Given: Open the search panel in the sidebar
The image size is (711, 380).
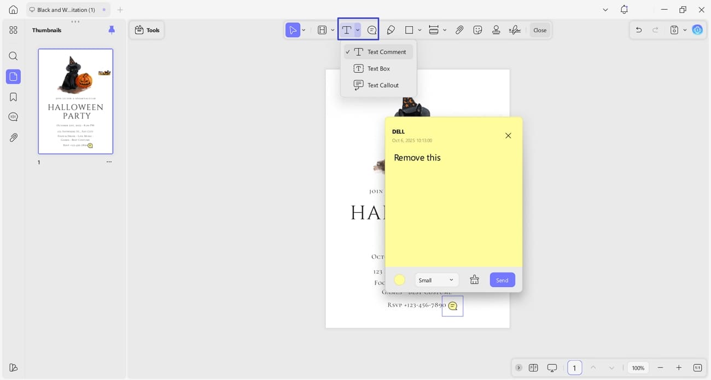Looking at the screenshot, I should pos(13,56).
